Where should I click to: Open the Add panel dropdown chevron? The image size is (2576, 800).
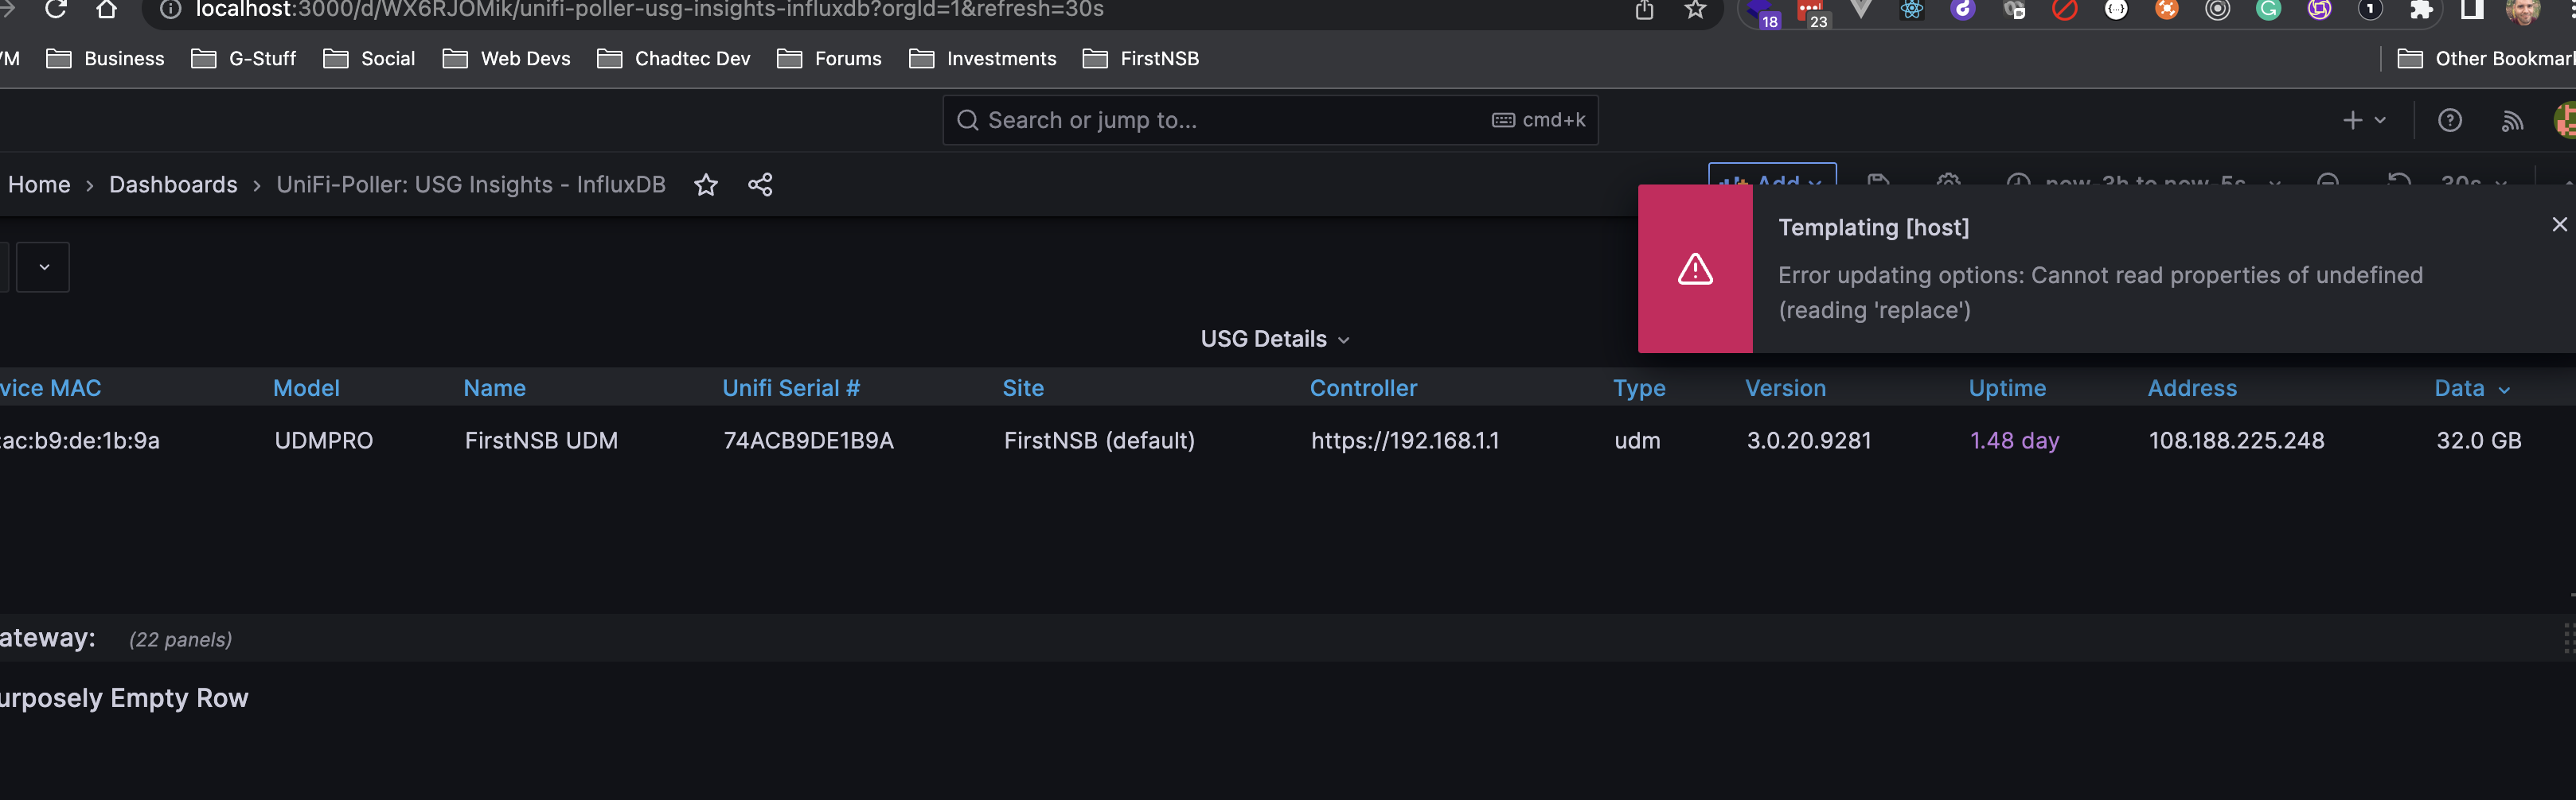coord(1814,184)
